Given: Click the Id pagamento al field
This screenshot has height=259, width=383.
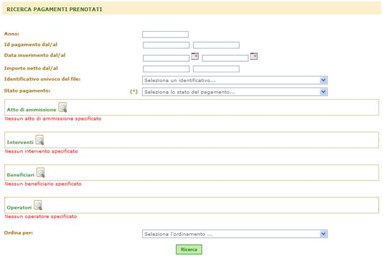Looking at the screenshot, I should tap(216, 45).
